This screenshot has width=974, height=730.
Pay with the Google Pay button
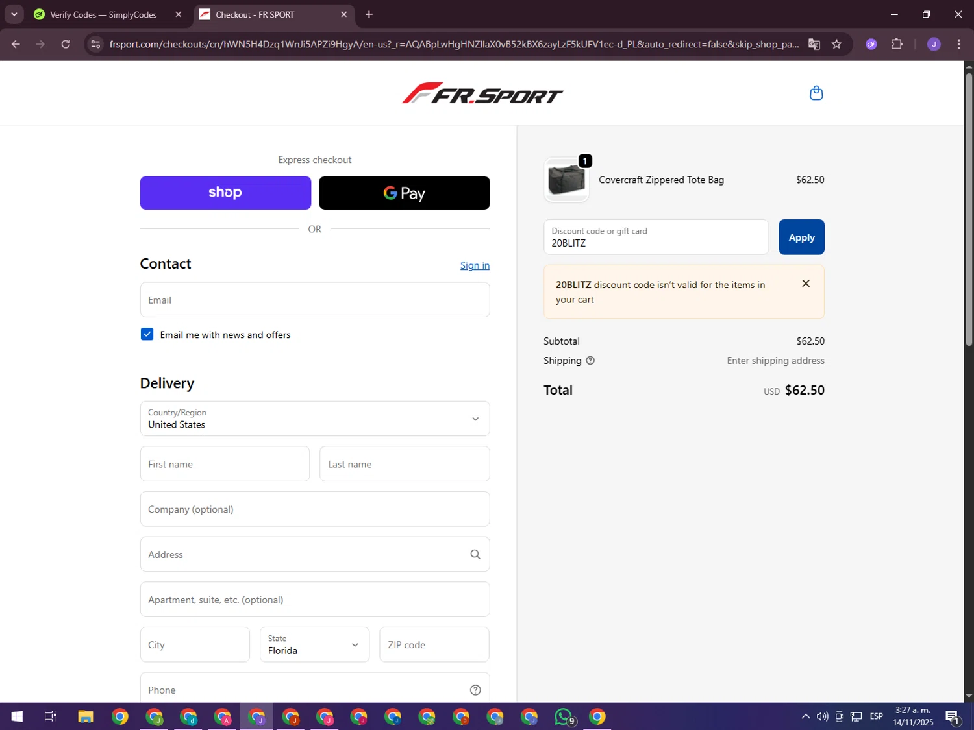coord(404,193)
